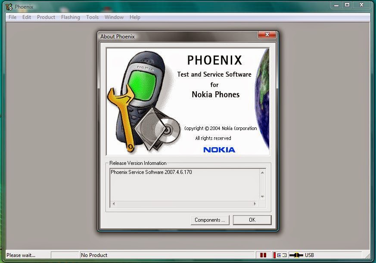
Task: Open the Help menu
Action: pos(135,17)
